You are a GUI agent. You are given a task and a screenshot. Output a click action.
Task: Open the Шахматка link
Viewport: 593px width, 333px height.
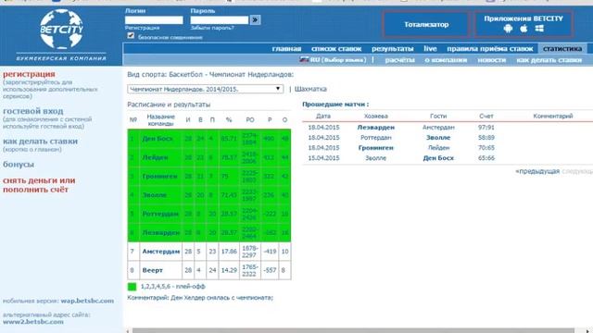(x=310, y=89)
